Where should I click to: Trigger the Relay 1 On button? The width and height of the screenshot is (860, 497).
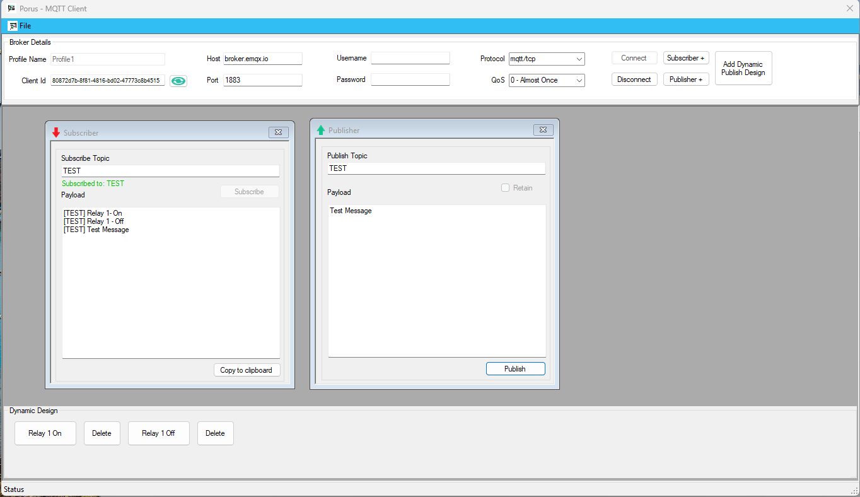pos(45,433)
